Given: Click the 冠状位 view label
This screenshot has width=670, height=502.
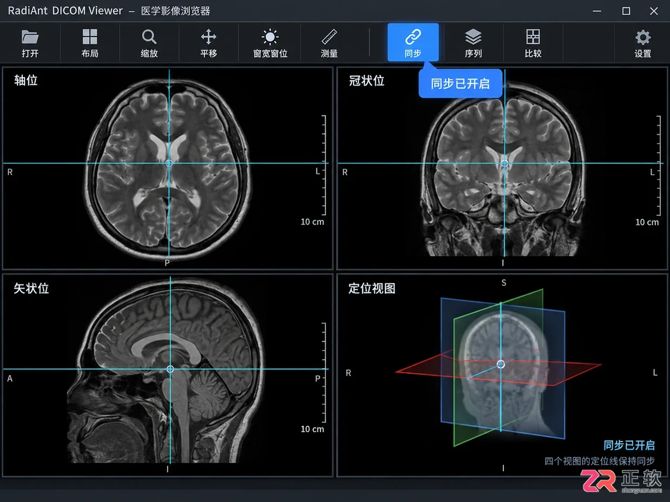Looking at the screenshot, I should 366,81.
